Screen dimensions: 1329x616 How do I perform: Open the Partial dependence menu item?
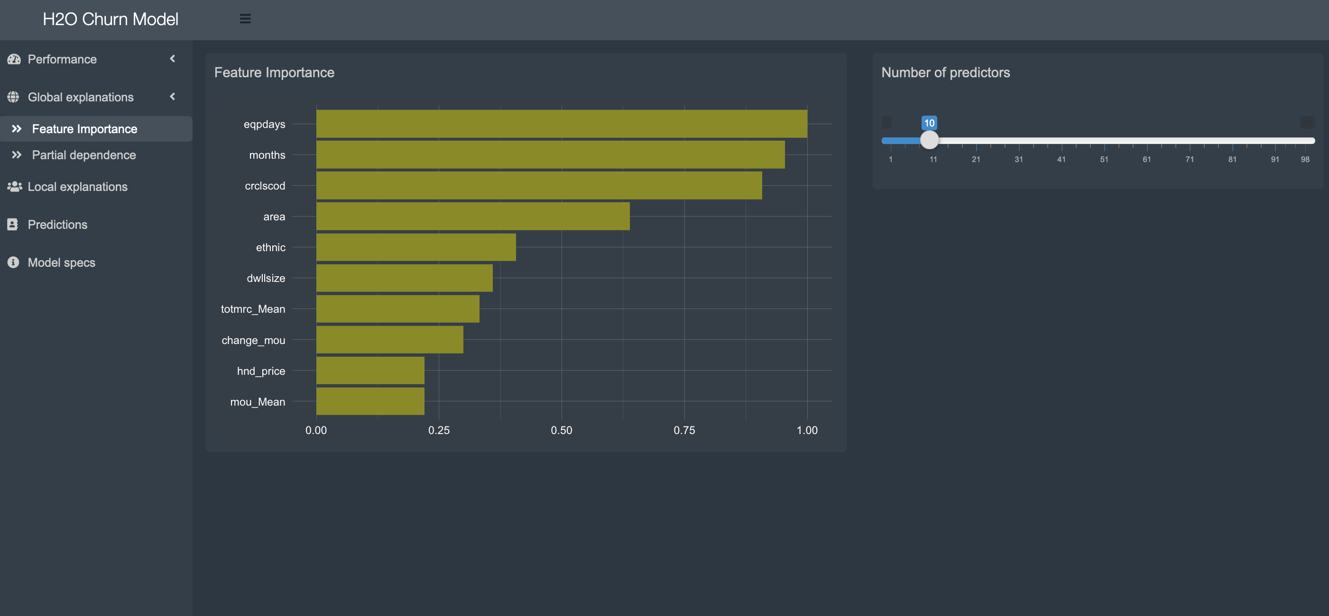pos(84,154)
